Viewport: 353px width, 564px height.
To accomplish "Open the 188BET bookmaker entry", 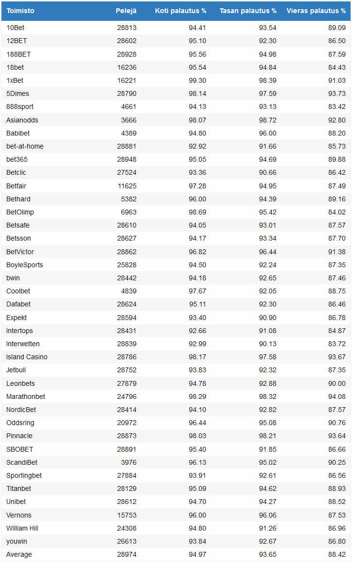I will [x=18, y=54].
